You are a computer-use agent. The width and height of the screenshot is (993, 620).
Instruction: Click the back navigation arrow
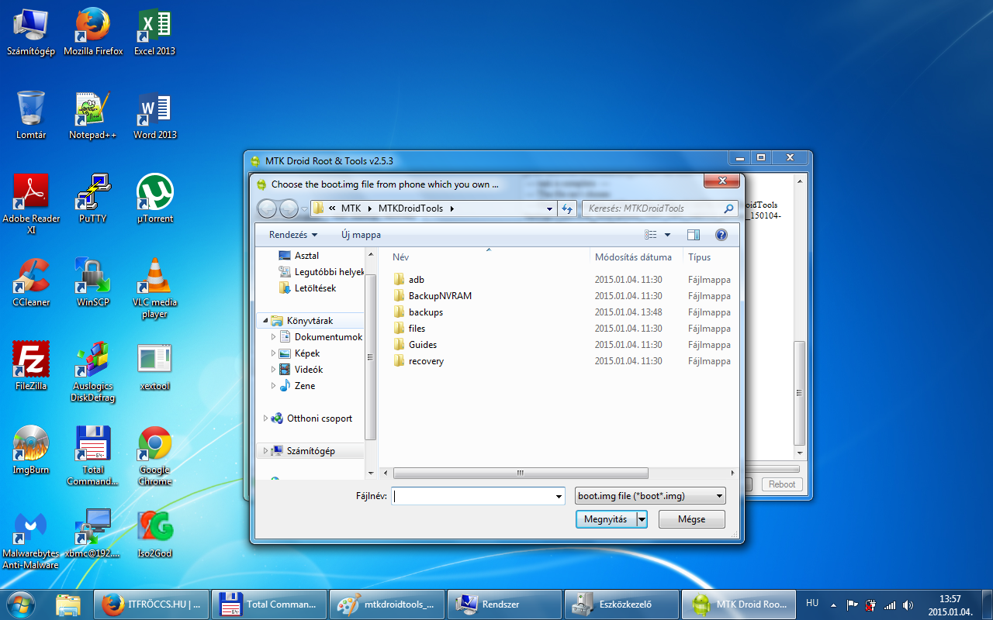coord(267,208)
